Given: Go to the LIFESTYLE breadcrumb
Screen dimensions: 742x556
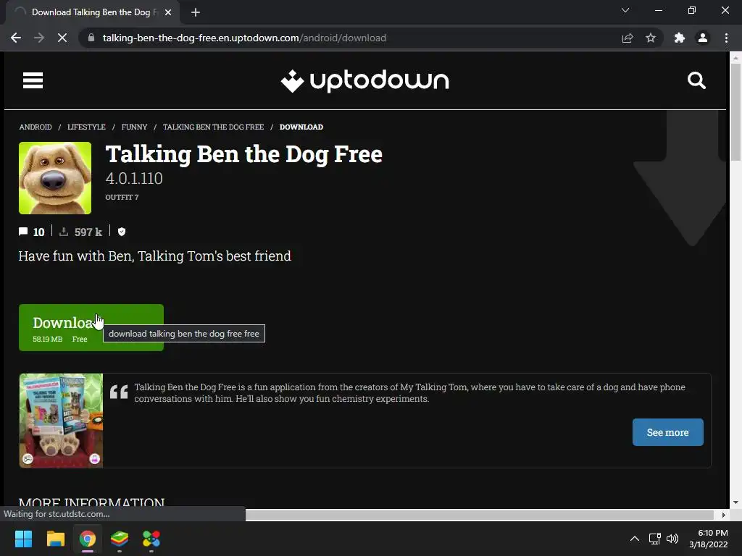Looking at the screenshot, I should [86, 127].
